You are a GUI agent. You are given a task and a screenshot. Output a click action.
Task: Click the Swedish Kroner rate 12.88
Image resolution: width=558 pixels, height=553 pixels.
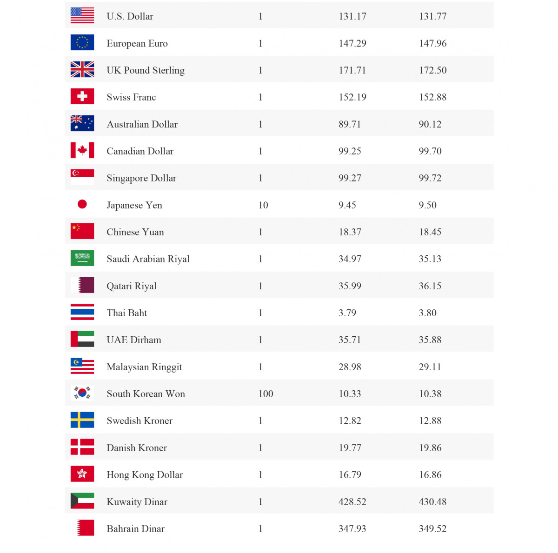click(x=430, y=421)
